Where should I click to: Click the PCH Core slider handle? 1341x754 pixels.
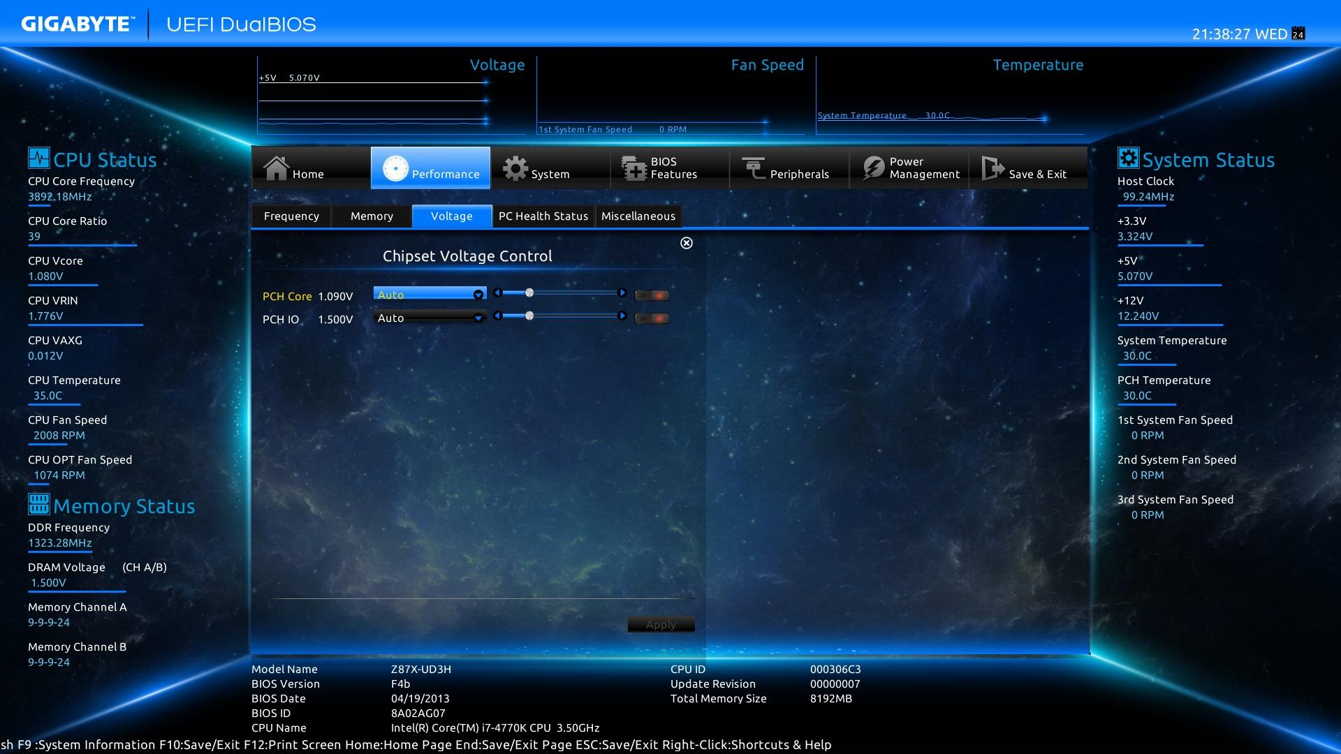(529, 293)
